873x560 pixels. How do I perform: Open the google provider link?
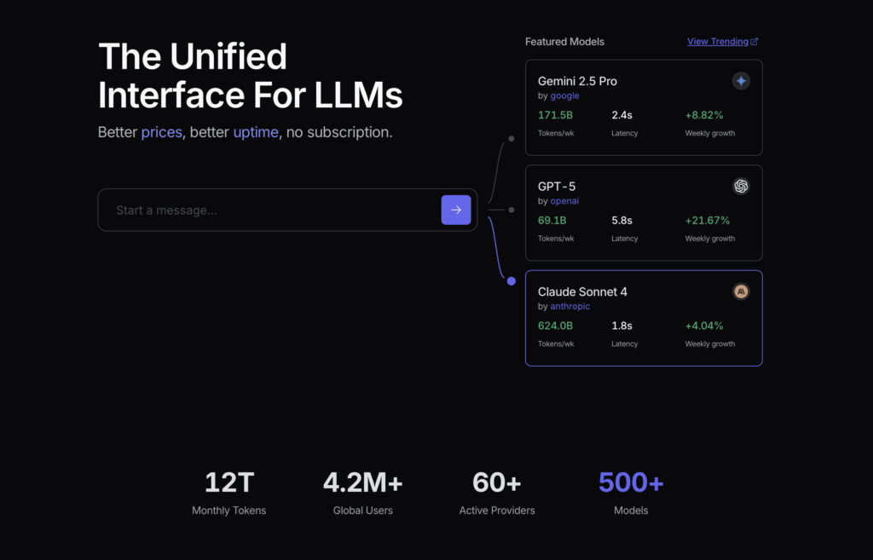click(x=564, y=95)
